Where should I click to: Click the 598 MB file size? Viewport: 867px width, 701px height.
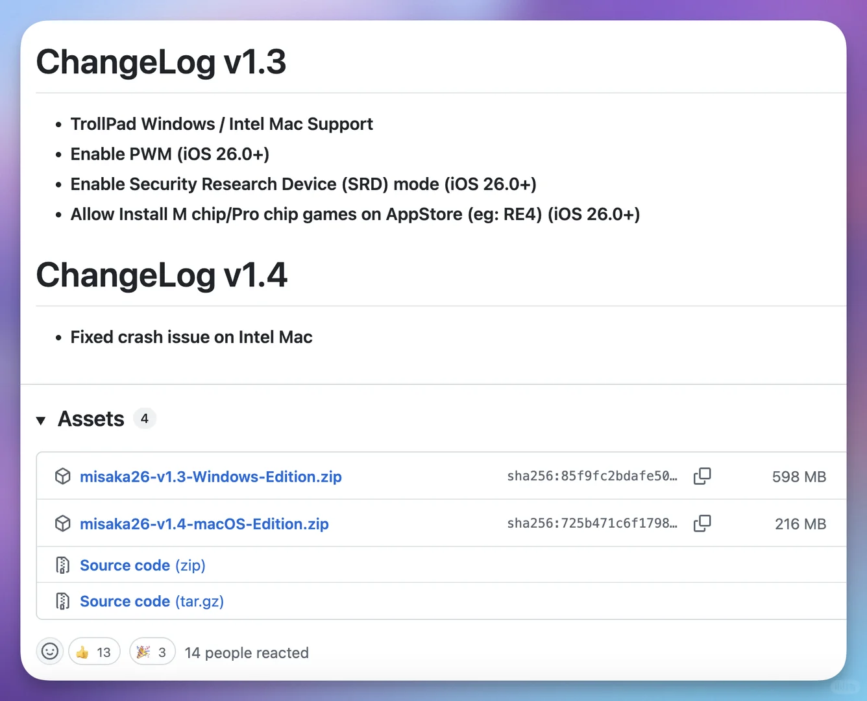click(x=799, y=477)
